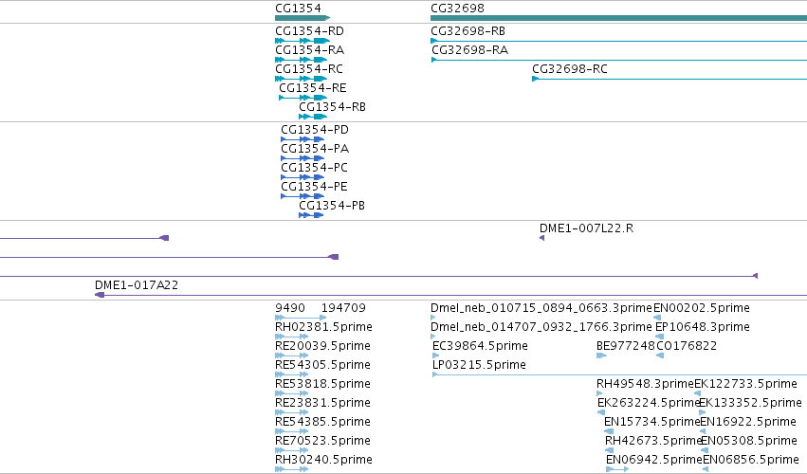The width and height of the screenshot is (807, 474).
Task: Select the CG32698 gene label
Action: 457,9
